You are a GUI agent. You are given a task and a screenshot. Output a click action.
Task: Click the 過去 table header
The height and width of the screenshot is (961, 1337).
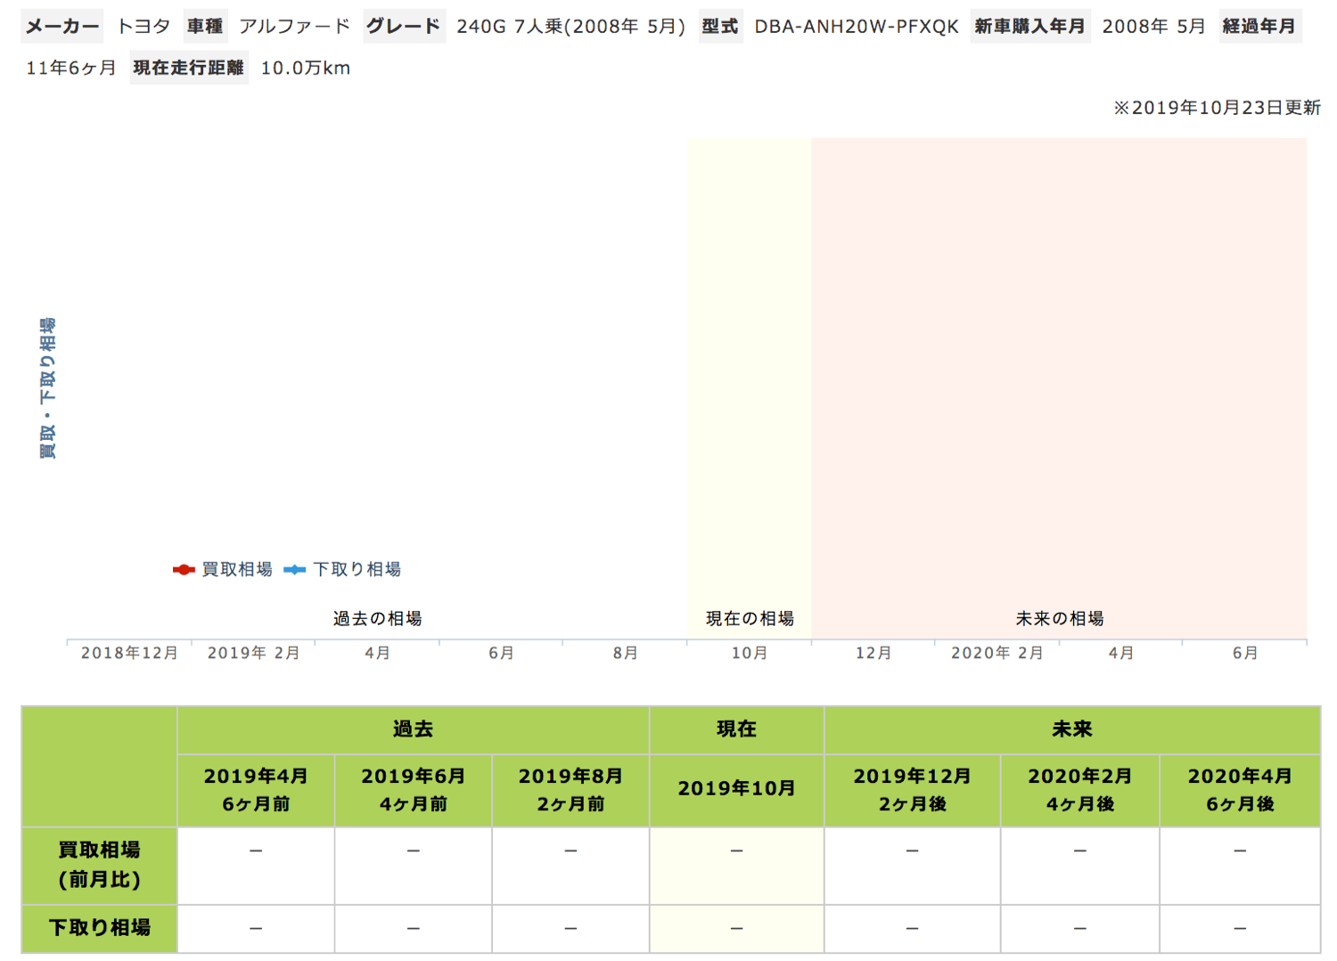point(413,729)
